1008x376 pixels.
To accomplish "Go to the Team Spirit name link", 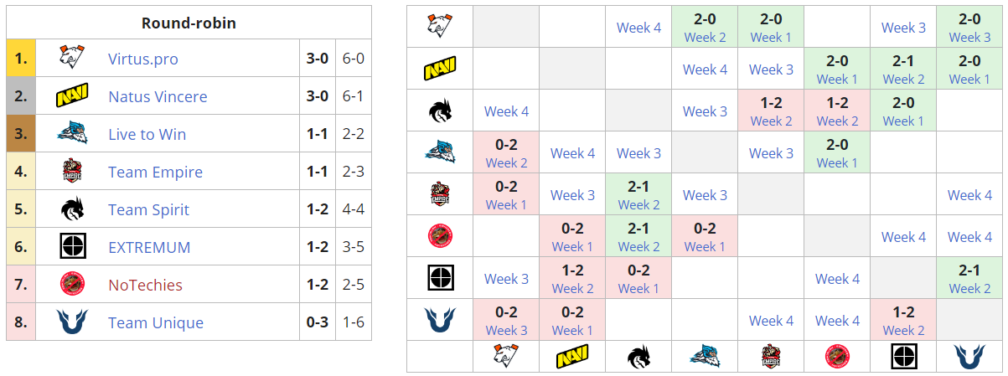I will pyautogui.click(x=149, y=209).
